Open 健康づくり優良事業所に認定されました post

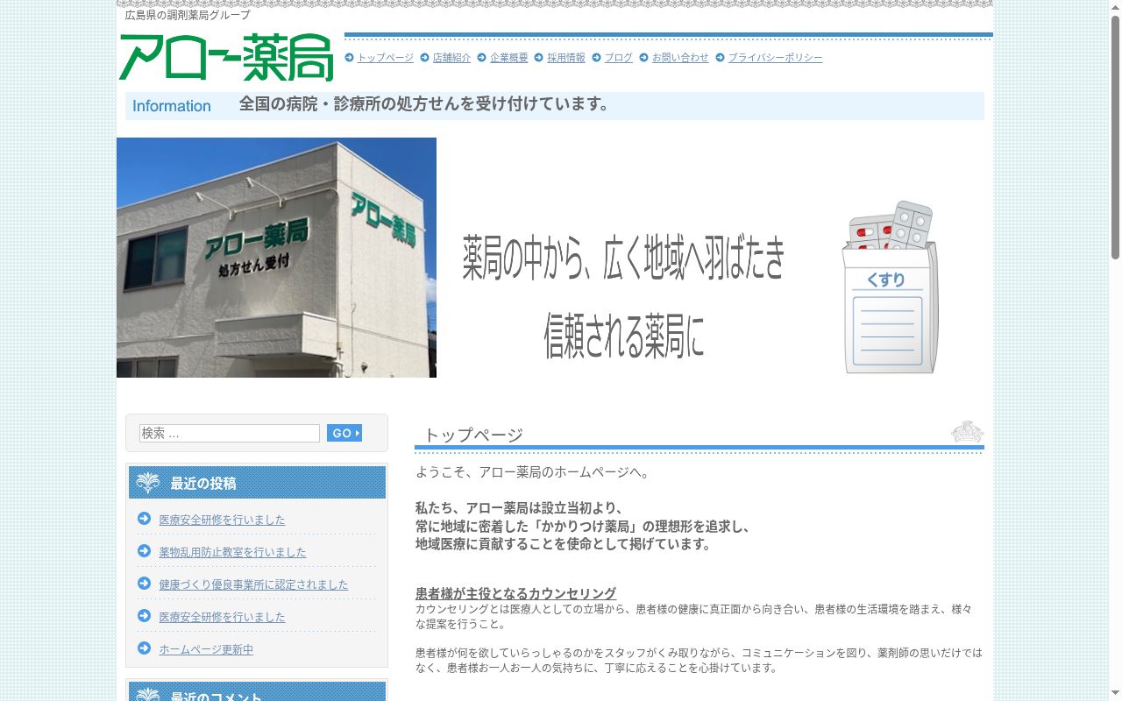(x=253, y=584)
